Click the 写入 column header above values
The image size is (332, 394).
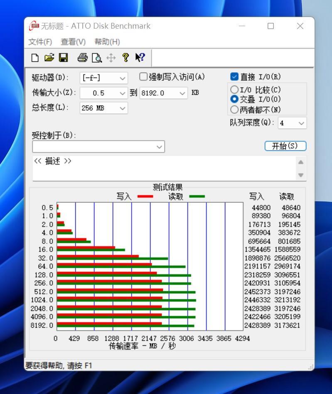tap(257, 196)
